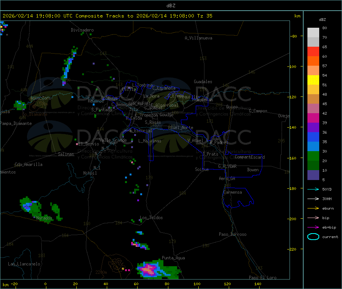
Task: Click the 'V_Atuel' map label
Action: [195, 141]
